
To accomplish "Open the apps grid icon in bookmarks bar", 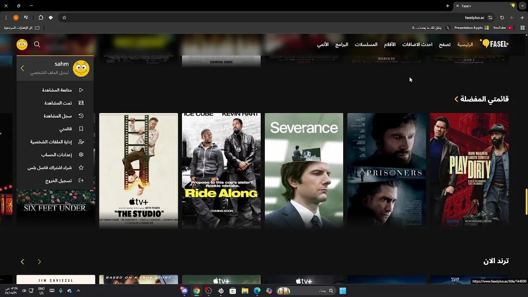I will 522,28.
